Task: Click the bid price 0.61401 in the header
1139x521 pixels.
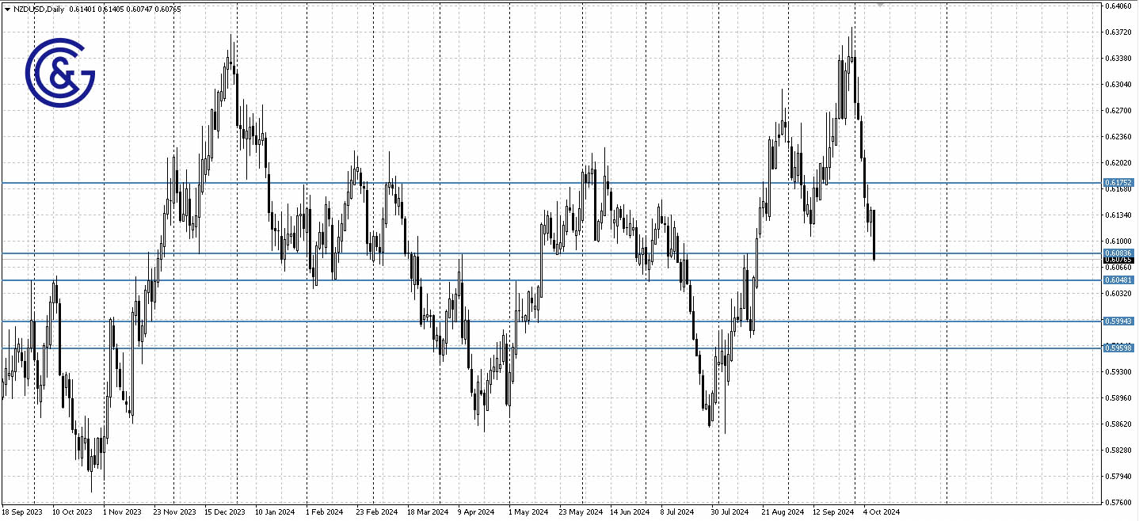Action: click(83, 9)
